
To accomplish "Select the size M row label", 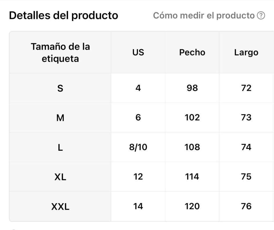I will pos(60,118).
